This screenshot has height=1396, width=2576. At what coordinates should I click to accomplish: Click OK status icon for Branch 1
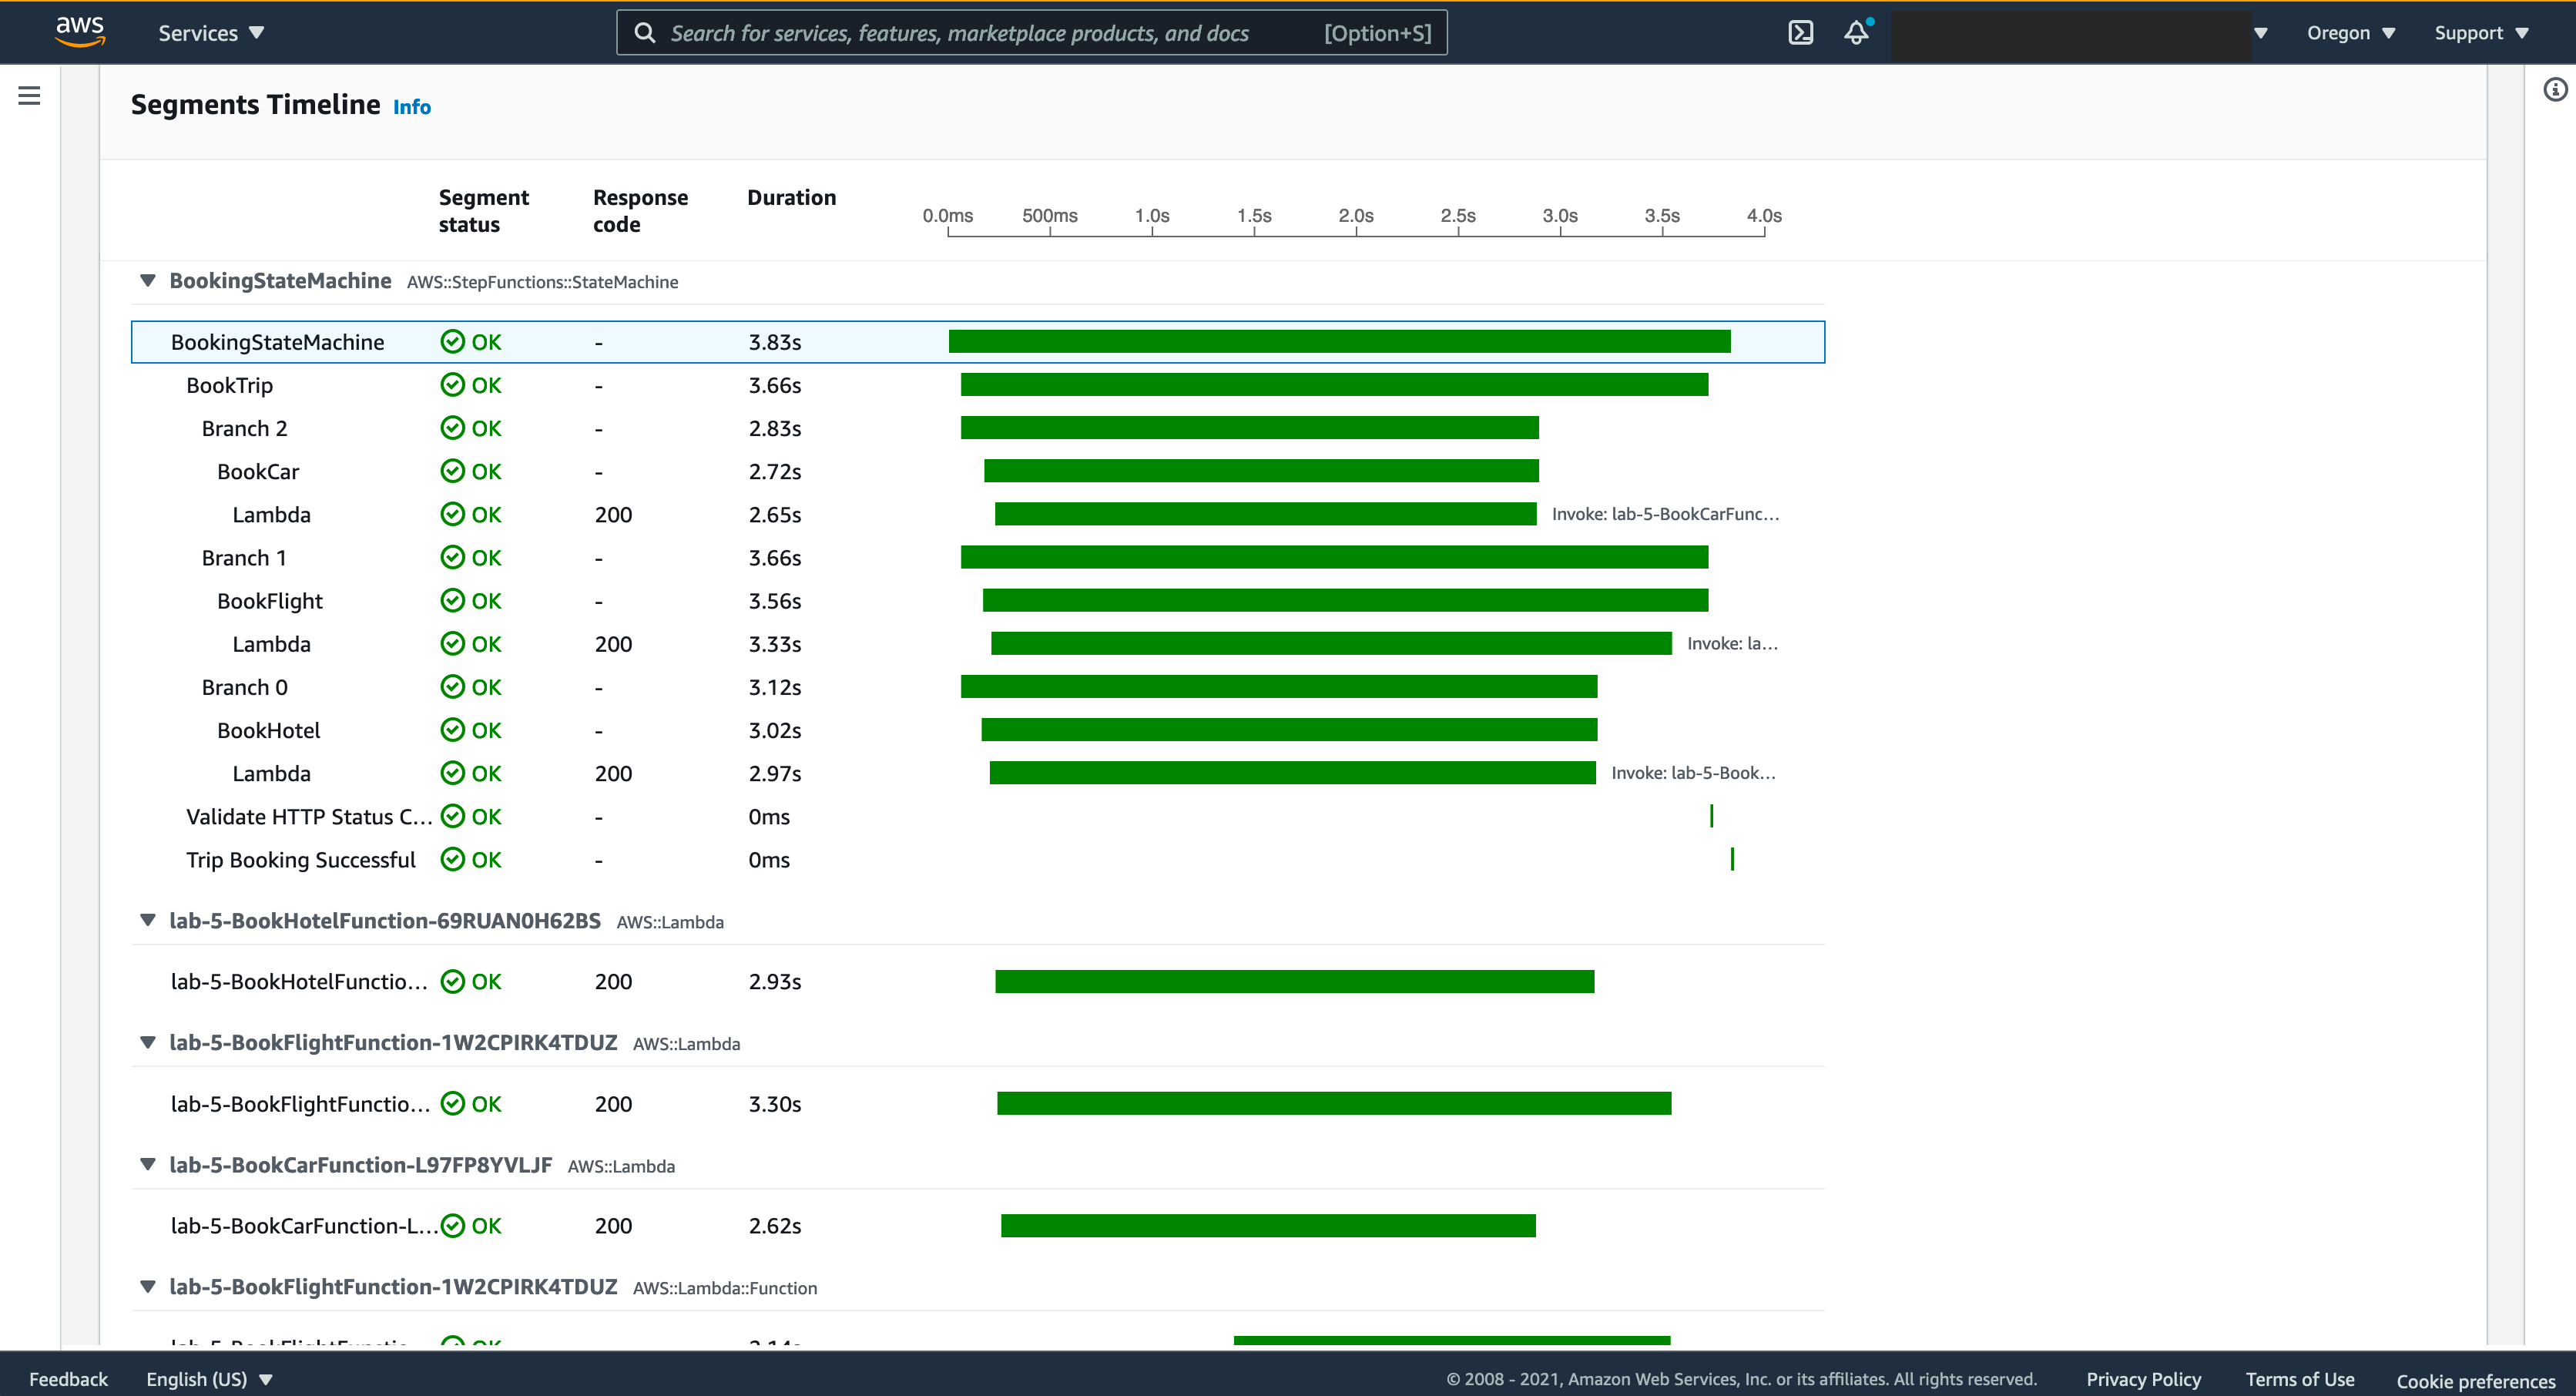pyautogui.click(x=453, y=558)
